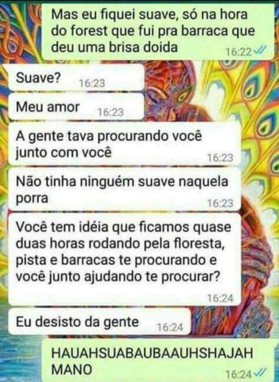This screenshot has width=279, height=382.
Task: Tap the read receipt ticks beside 16:24
Action: click(261, 373)
